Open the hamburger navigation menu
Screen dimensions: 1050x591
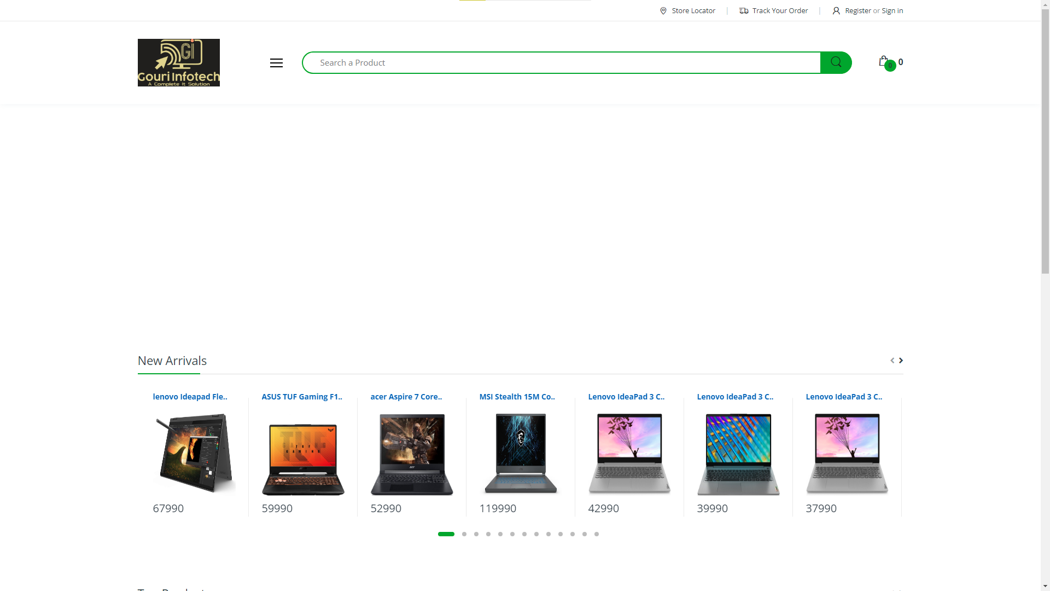tap(276, 63)
